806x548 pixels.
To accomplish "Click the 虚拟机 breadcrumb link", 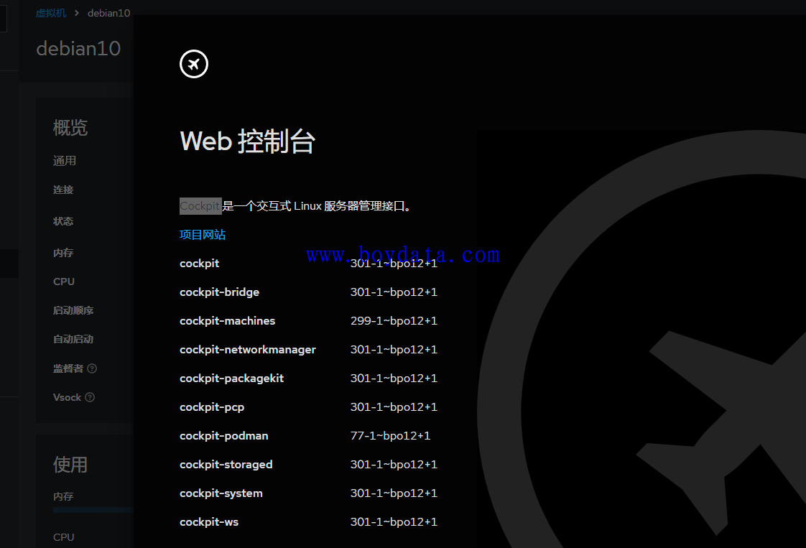I will point(50,13).
